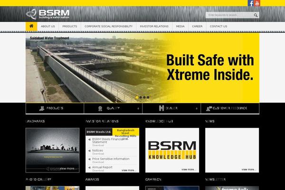Click the News section heading
285x190 pixels.
point(210,121)
